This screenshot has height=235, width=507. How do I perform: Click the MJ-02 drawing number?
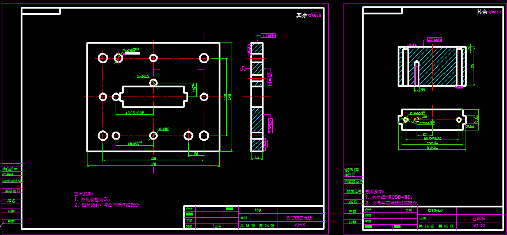tap(300, 225)
